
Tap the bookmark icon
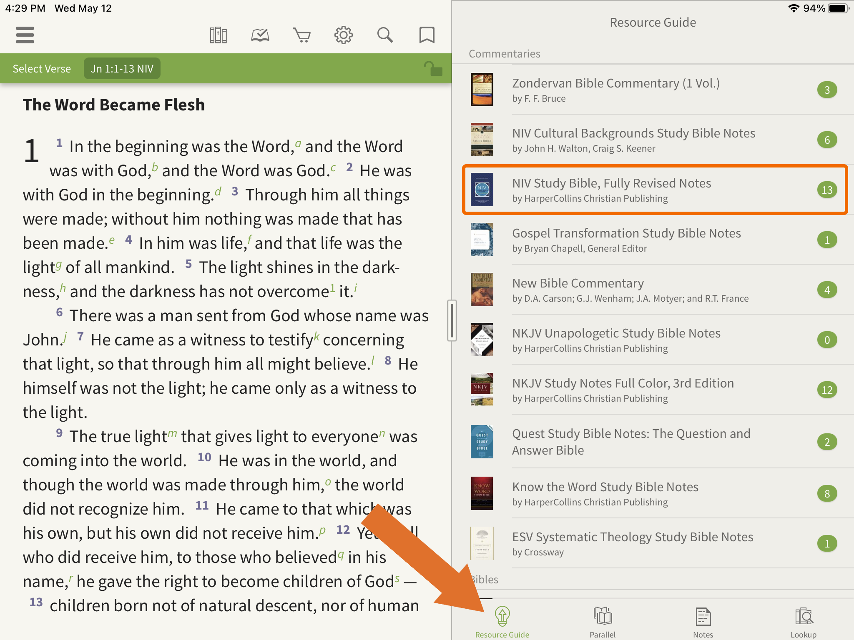427,35
